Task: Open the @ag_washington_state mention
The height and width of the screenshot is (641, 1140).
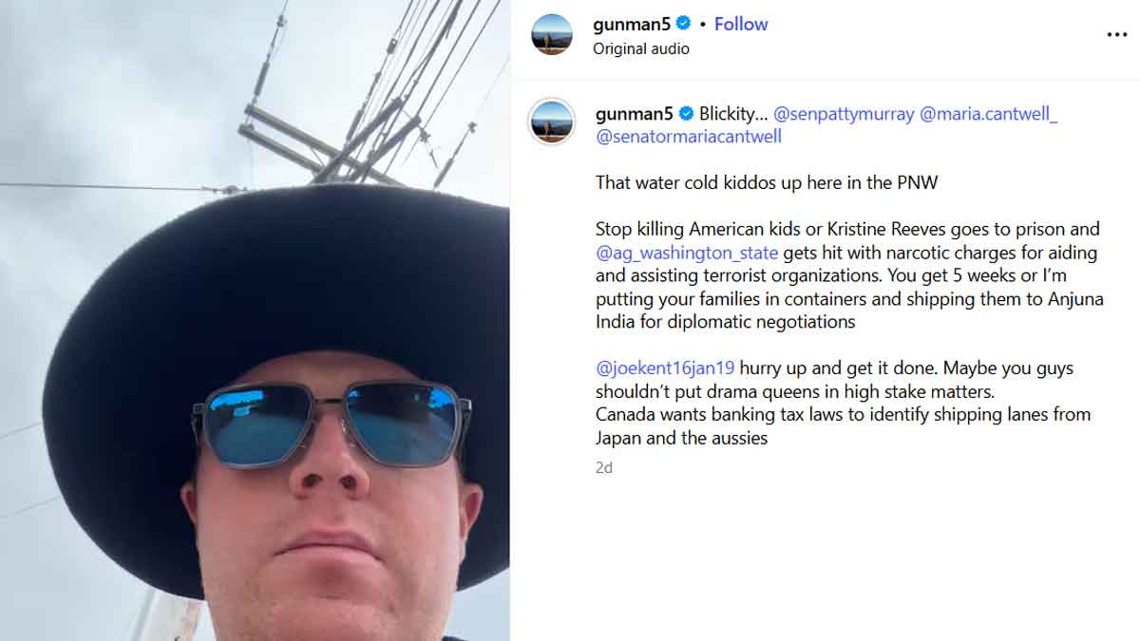Action: [x=687, y=253]
